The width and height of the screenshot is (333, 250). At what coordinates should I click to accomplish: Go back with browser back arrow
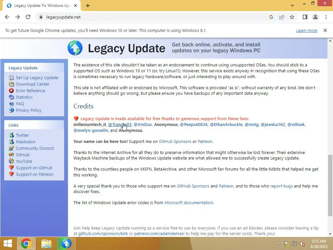click(7, 17)
